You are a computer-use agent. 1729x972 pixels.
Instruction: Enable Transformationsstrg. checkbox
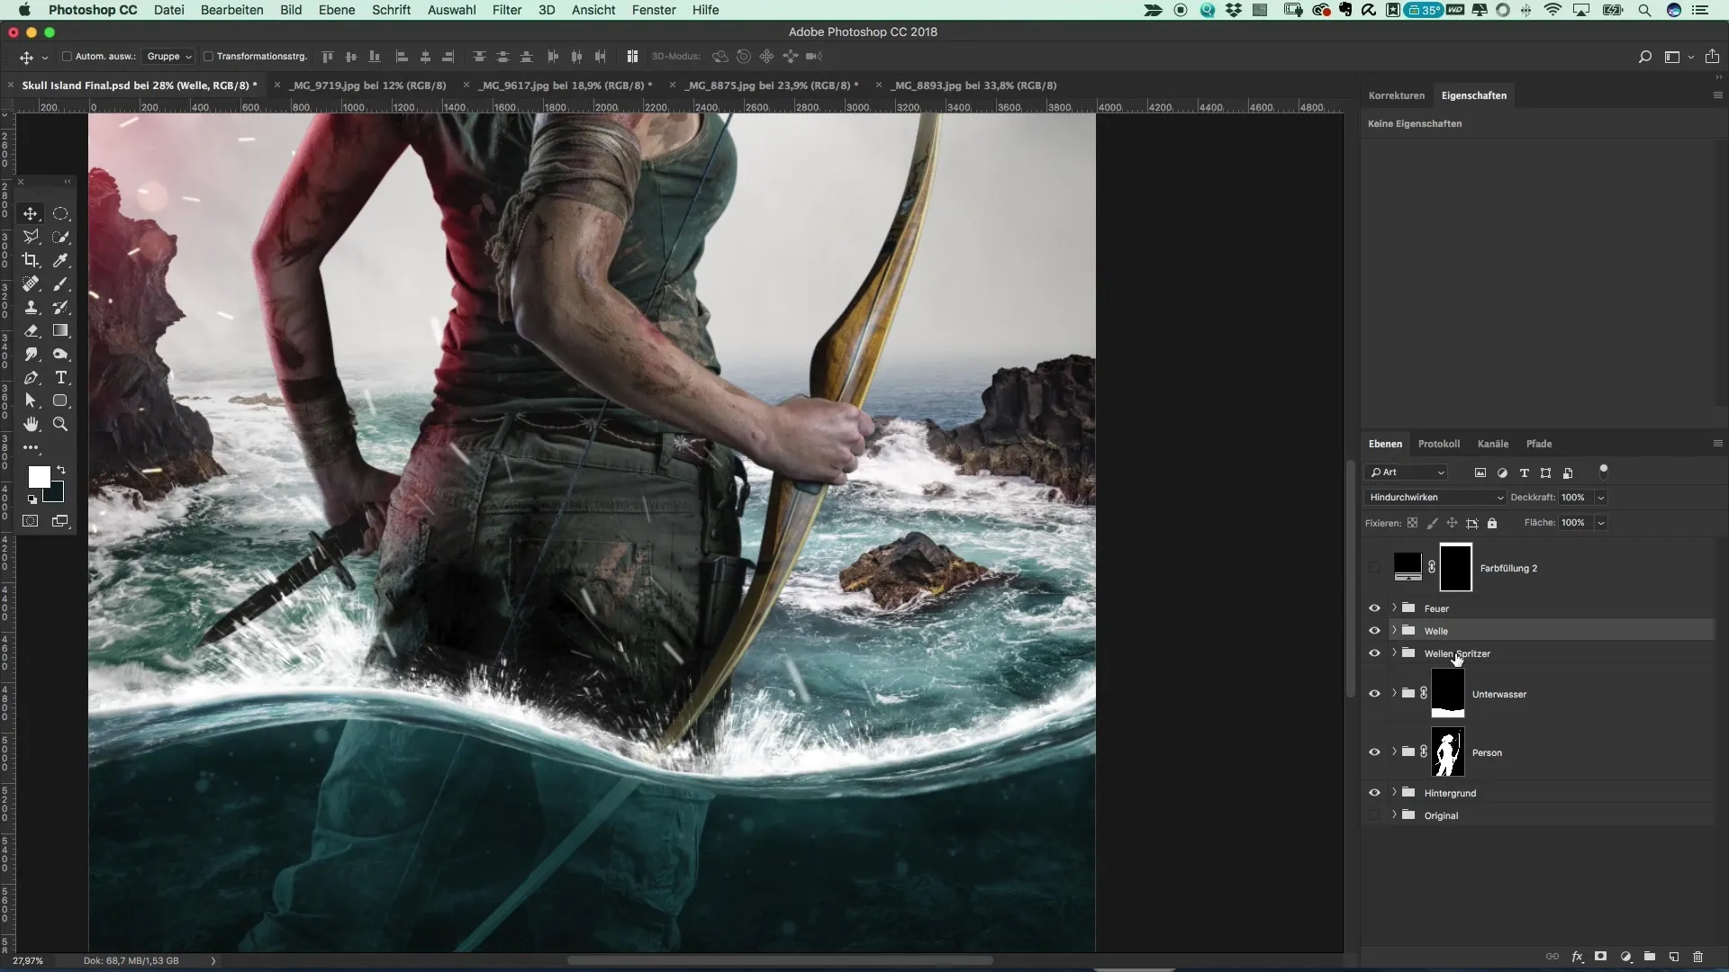208,56
